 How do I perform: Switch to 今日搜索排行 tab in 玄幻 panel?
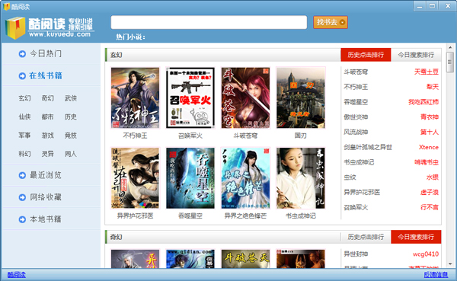click(416, 55)
